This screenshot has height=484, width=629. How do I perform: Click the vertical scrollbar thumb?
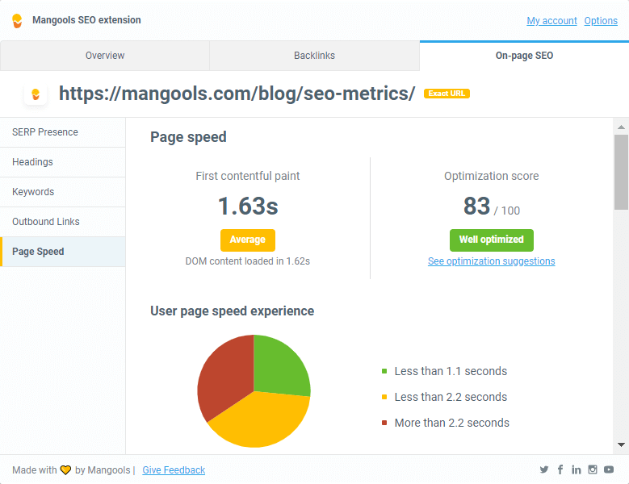tap(621, 173)
